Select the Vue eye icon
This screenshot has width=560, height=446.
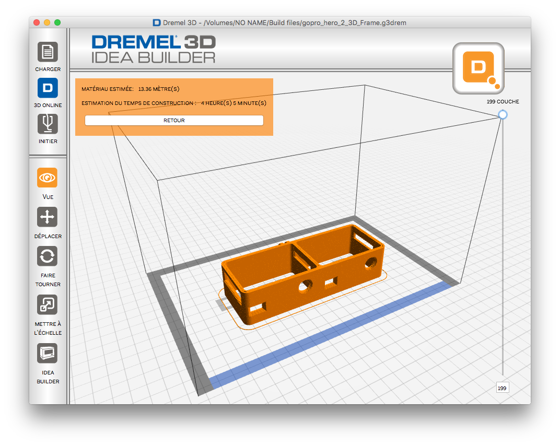click(x=48, y=178)
